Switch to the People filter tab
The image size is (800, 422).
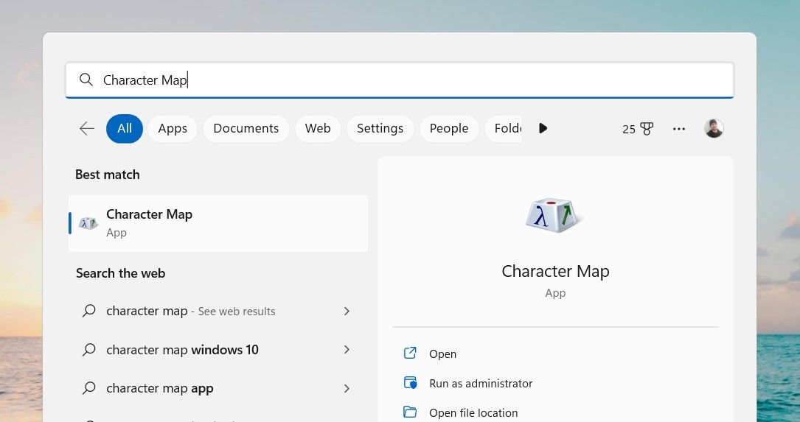click(x=449, y=128)
